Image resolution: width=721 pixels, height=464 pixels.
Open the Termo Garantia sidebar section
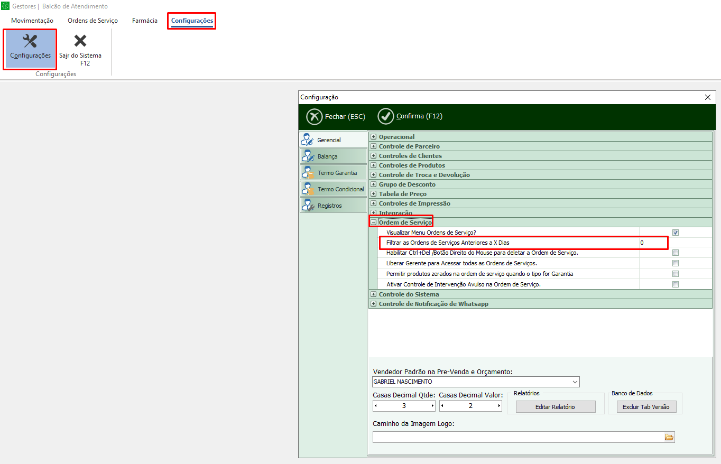coord(333,173)
